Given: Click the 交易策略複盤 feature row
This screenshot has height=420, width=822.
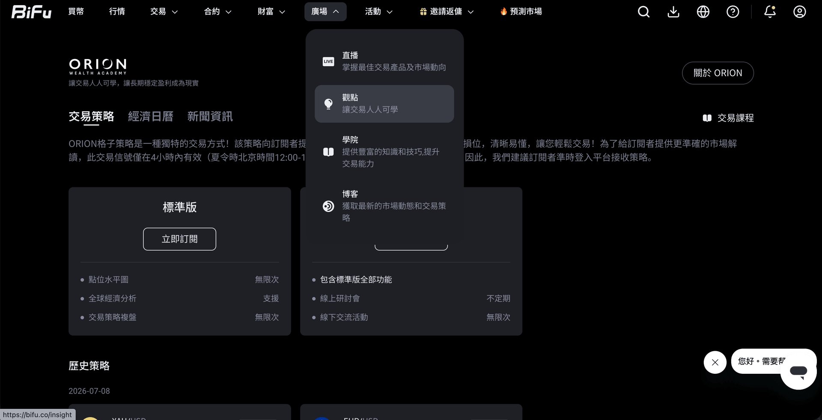Looking at the screenshot, I should [x=179, y=317].
